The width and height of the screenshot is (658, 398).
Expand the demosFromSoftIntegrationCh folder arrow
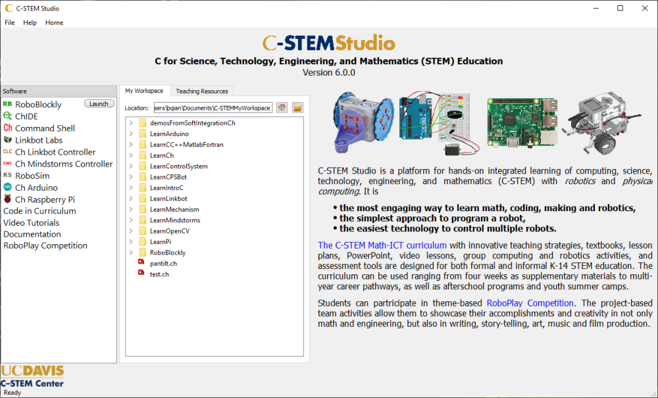coord(131,123)
